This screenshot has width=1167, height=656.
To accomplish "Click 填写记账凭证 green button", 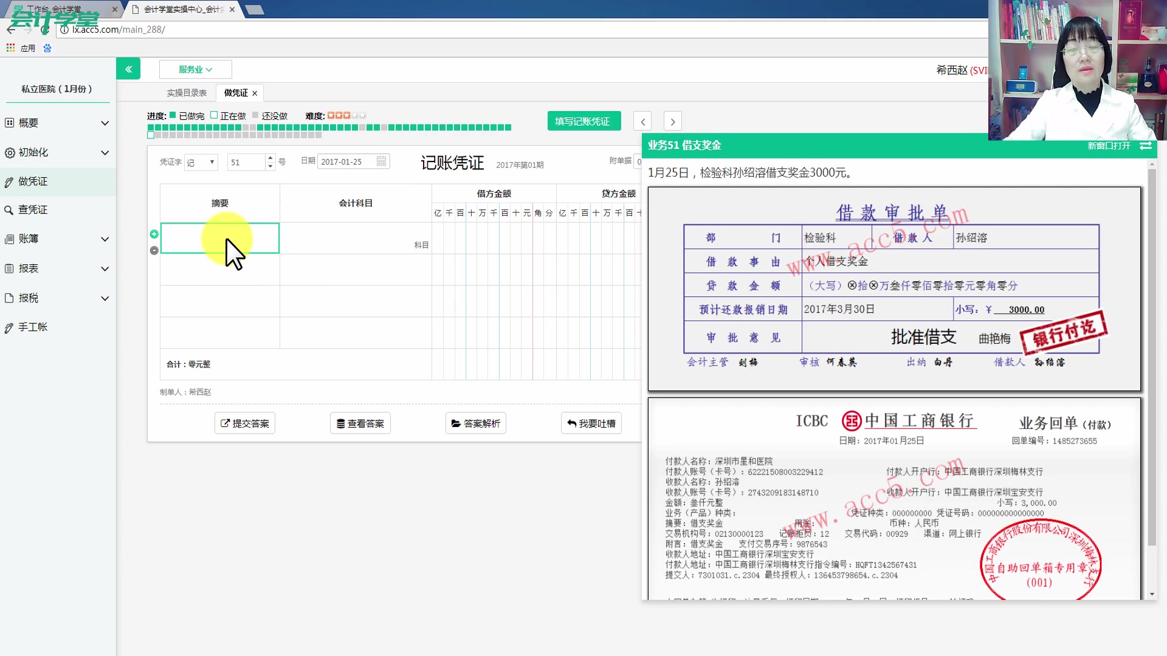I will pos(583,121).
